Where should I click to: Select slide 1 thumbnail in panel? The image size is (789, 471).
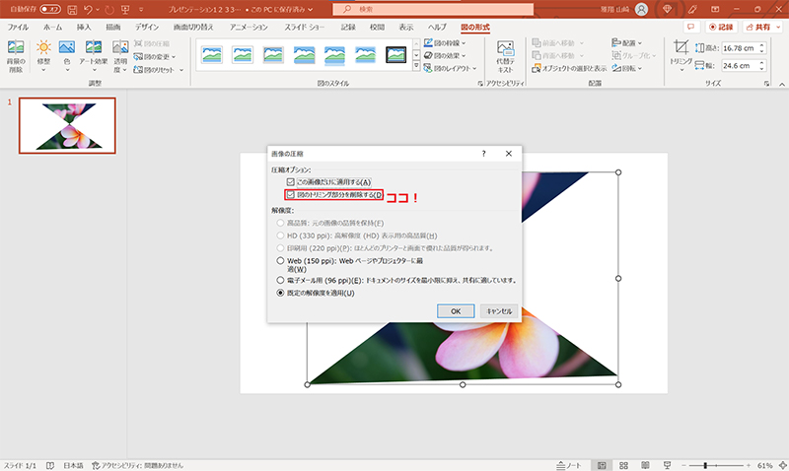pos(67,125)
